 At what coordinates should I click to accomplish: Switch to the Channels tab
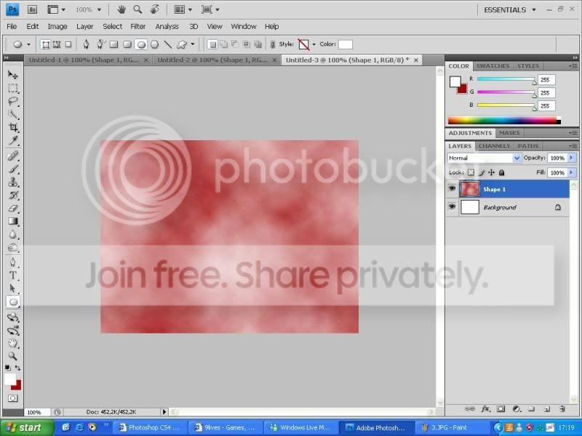[x=494, y=146]
